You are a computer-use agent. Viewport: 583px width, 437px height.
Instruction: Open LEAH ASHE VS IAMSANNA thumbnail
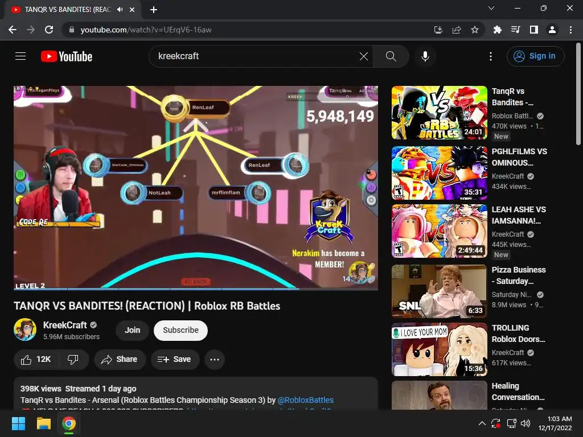coord(439,231)
